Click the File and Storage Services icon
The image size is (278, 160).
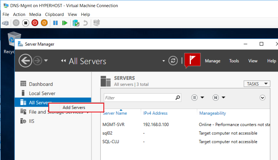(23, 112)
